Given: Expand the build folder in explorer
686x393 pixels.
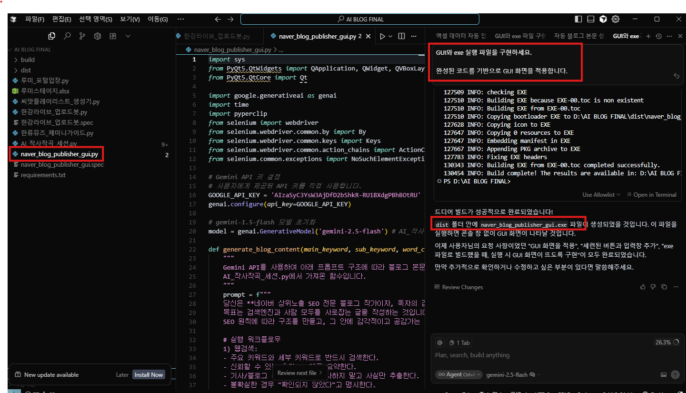Looking at the screenshot, I should coord(28,60).
